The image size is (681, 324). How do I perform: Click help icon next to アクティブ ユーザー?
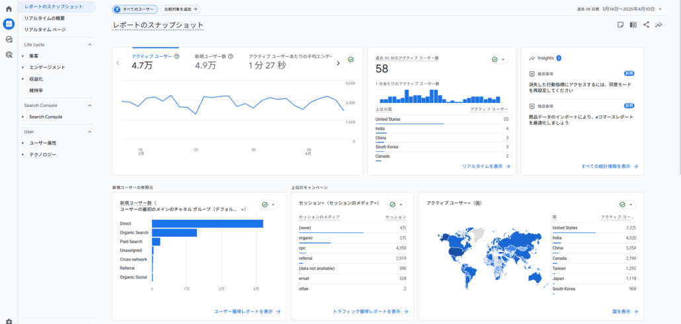pos(177,56)
